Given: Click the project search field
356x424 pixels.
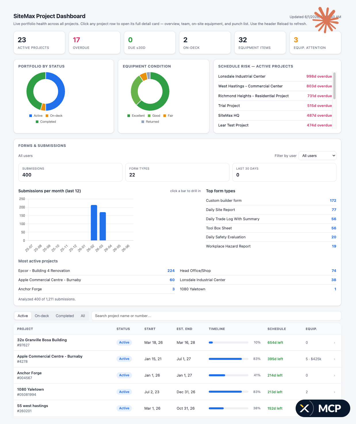Looking at the screenshot, I should [216, 316].
